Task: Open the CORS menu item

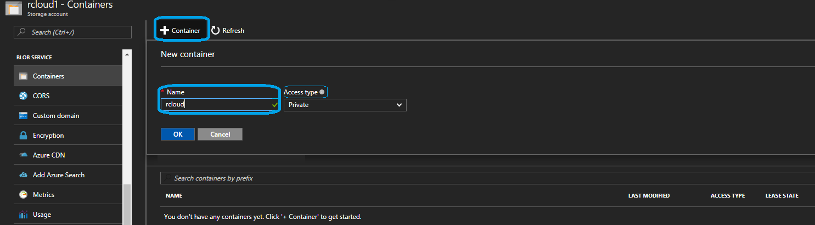Action: (68, 96)
